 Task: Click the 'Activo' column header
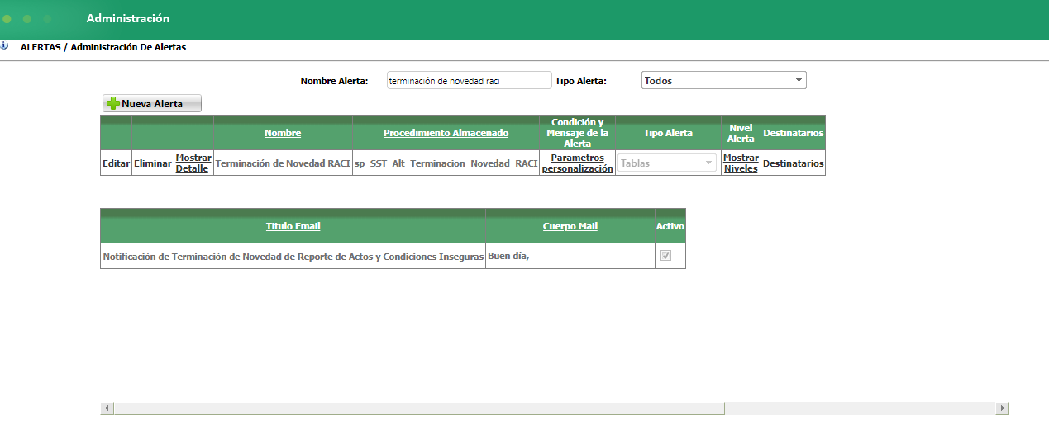(670, 226)
